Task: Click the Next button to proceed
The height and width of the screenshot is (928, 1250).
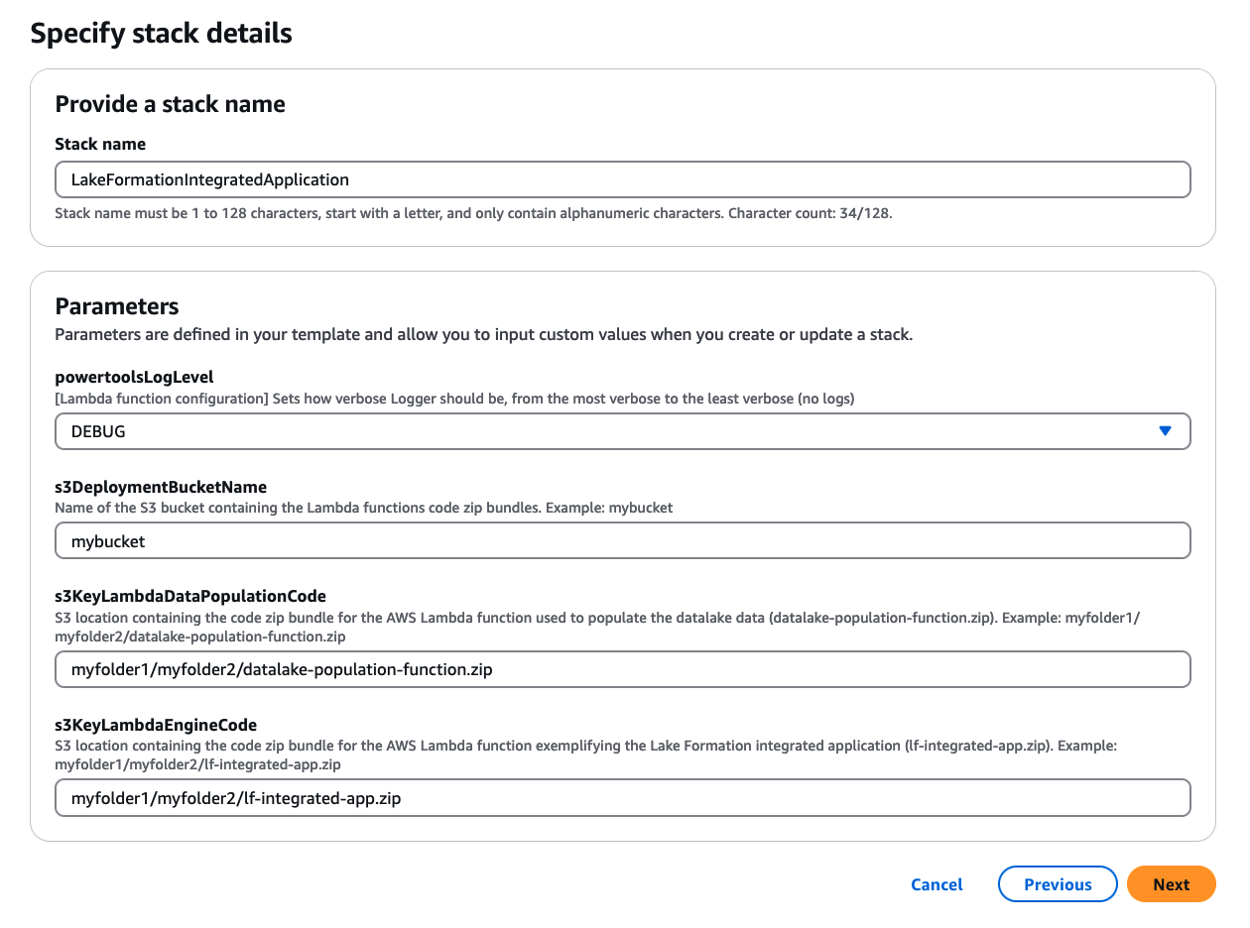Action: [1171, 884]
